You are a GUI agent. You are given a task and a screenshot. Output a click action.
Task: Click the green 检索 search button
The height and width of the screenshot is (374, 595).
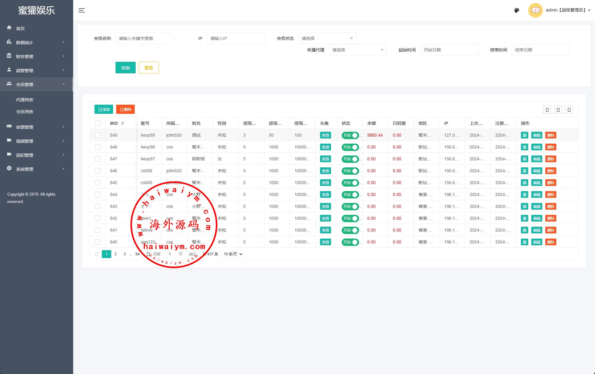point(125,68)
